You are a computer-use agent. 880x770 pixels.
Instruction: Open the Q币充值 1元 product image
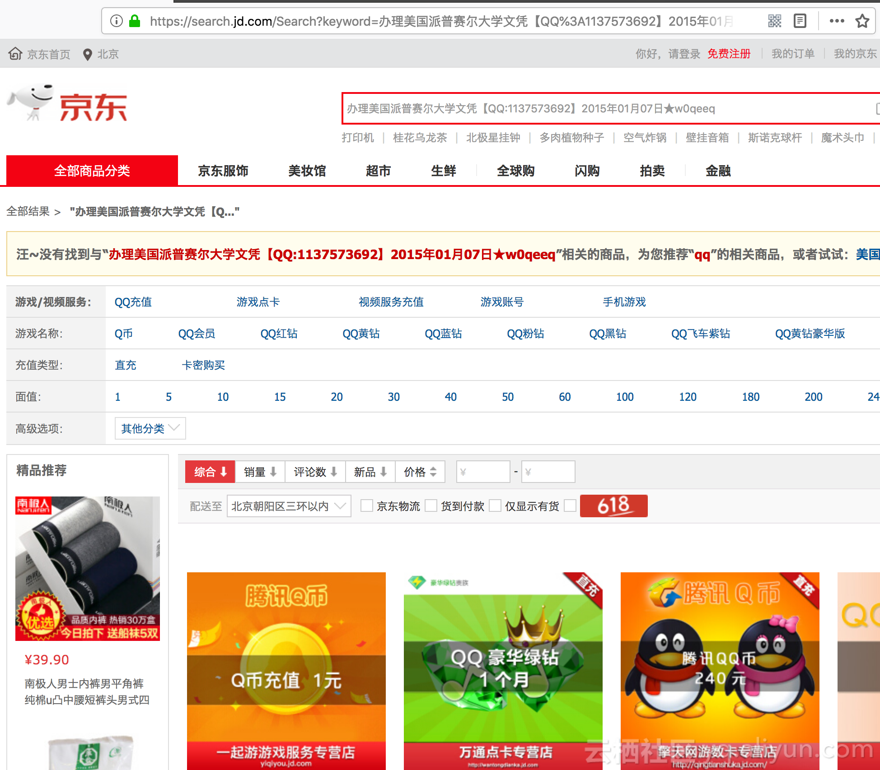tap(286, 671)
